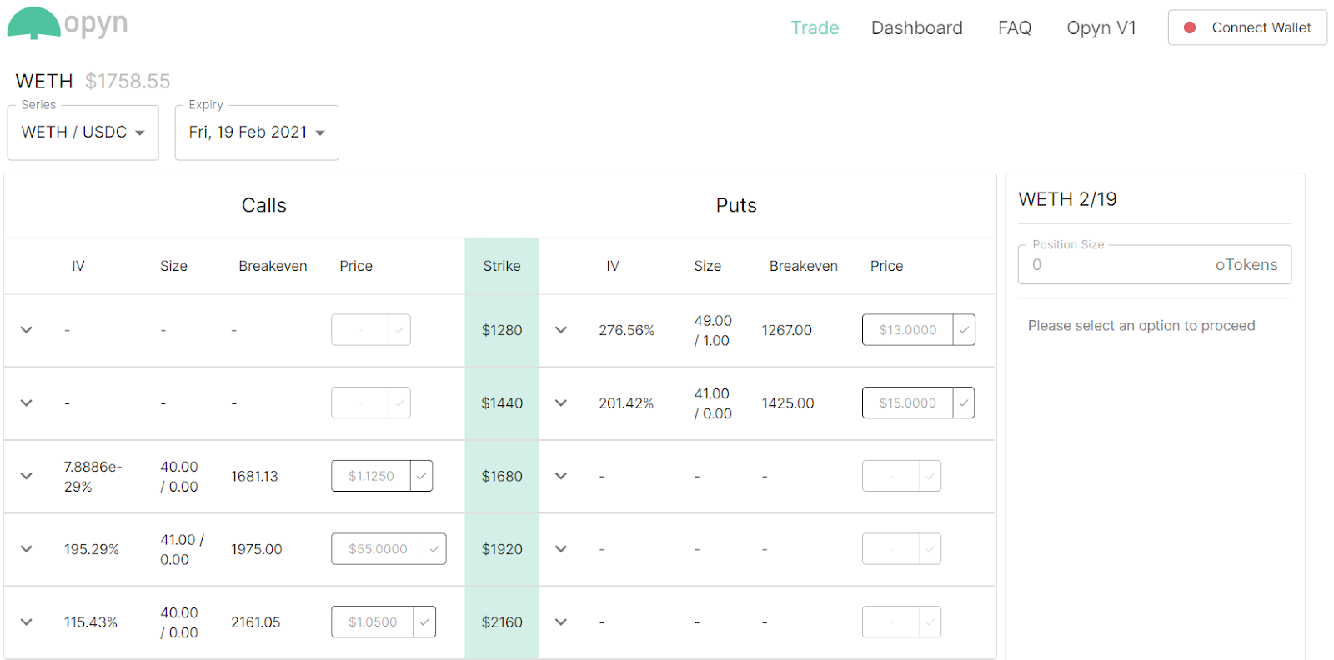Click the red status dot in Connect Wallet
The height and width of the screenshot is (660, 1334).
pyautogui.click(x=1190, y=27)
